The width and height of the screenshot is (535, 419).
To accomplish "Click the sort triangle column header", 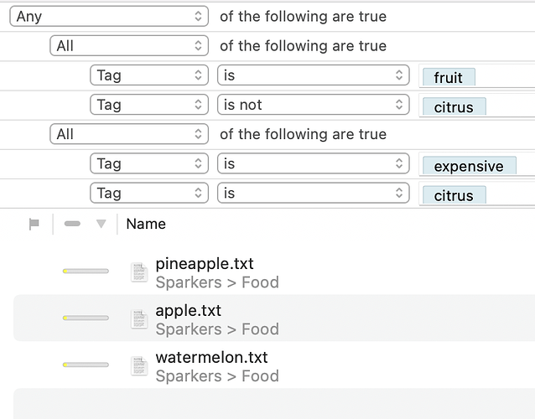I will pyautogui.click(x=101, y=224).
